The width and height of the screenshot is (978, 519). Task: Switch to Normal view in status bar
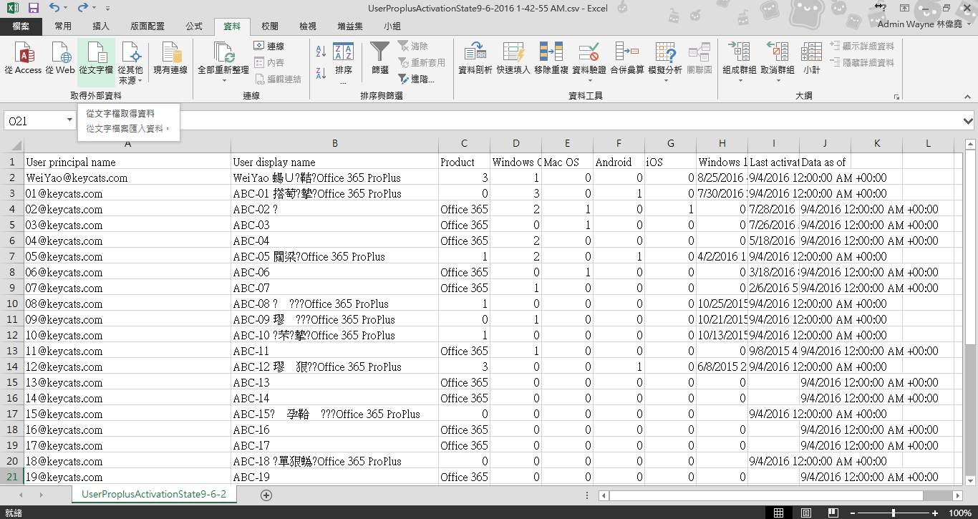pos(779,513)
